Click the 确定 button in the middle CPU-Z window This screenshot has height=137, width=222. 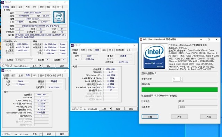[x=131, y=109]
